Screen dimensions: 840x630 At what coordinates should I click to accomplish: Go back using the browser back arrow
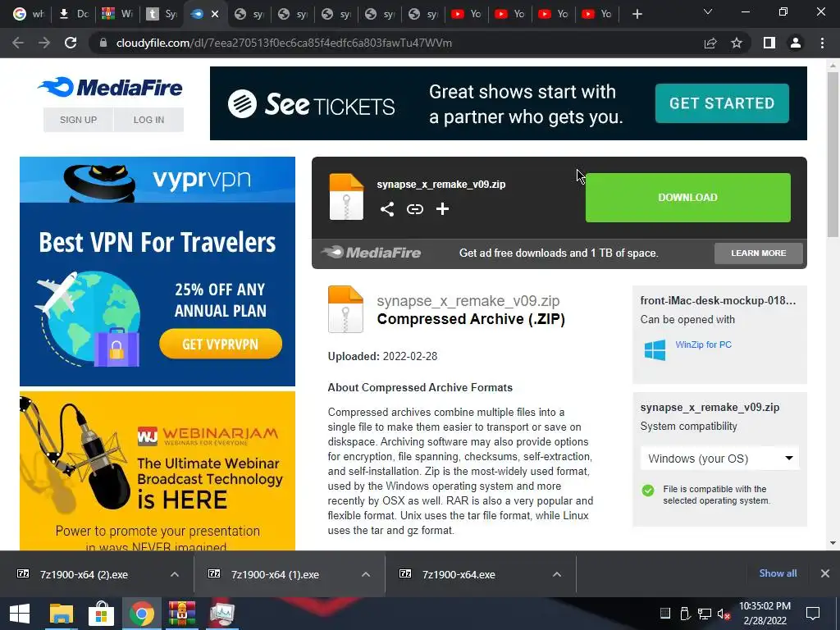click(x=18, y=43)
